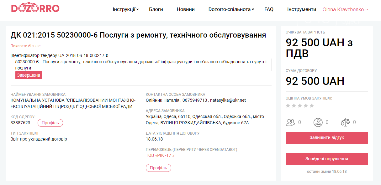Click the zero count beside crossed person icon

pyautogui.click(x=327, y=122)
